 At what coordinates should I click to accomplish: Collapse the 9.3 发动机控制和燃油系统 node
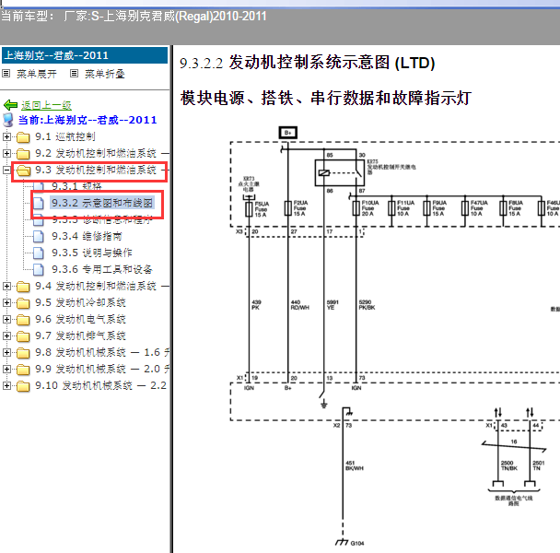coord(6,170)
